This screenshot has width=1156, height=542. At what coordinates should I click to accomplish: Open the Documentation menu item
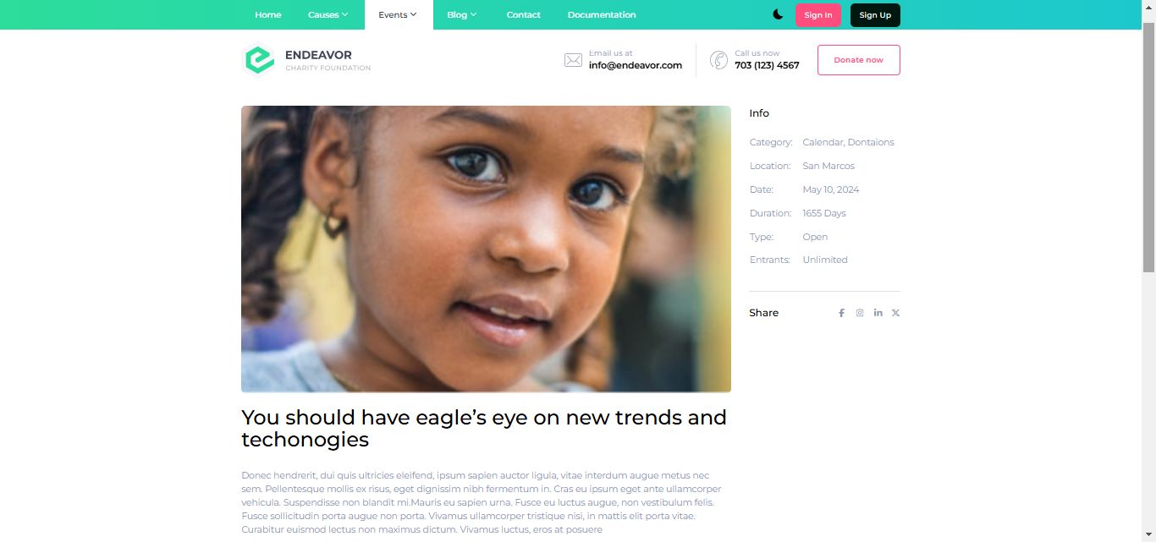[x=602, y=14]
